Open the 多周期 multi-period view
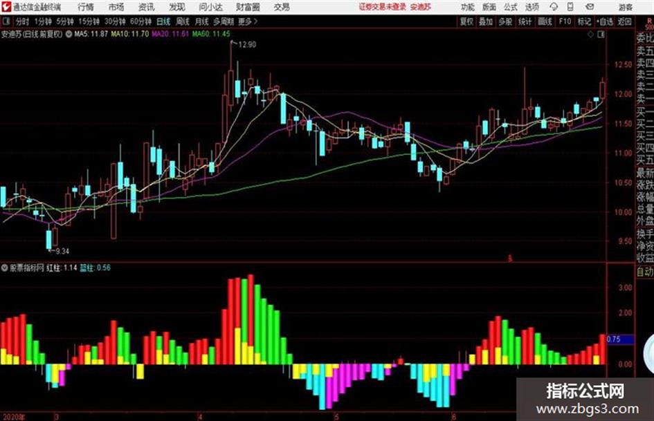Image resolution: width=654 pixels, height=421 pixels. [x=224, y=21]
